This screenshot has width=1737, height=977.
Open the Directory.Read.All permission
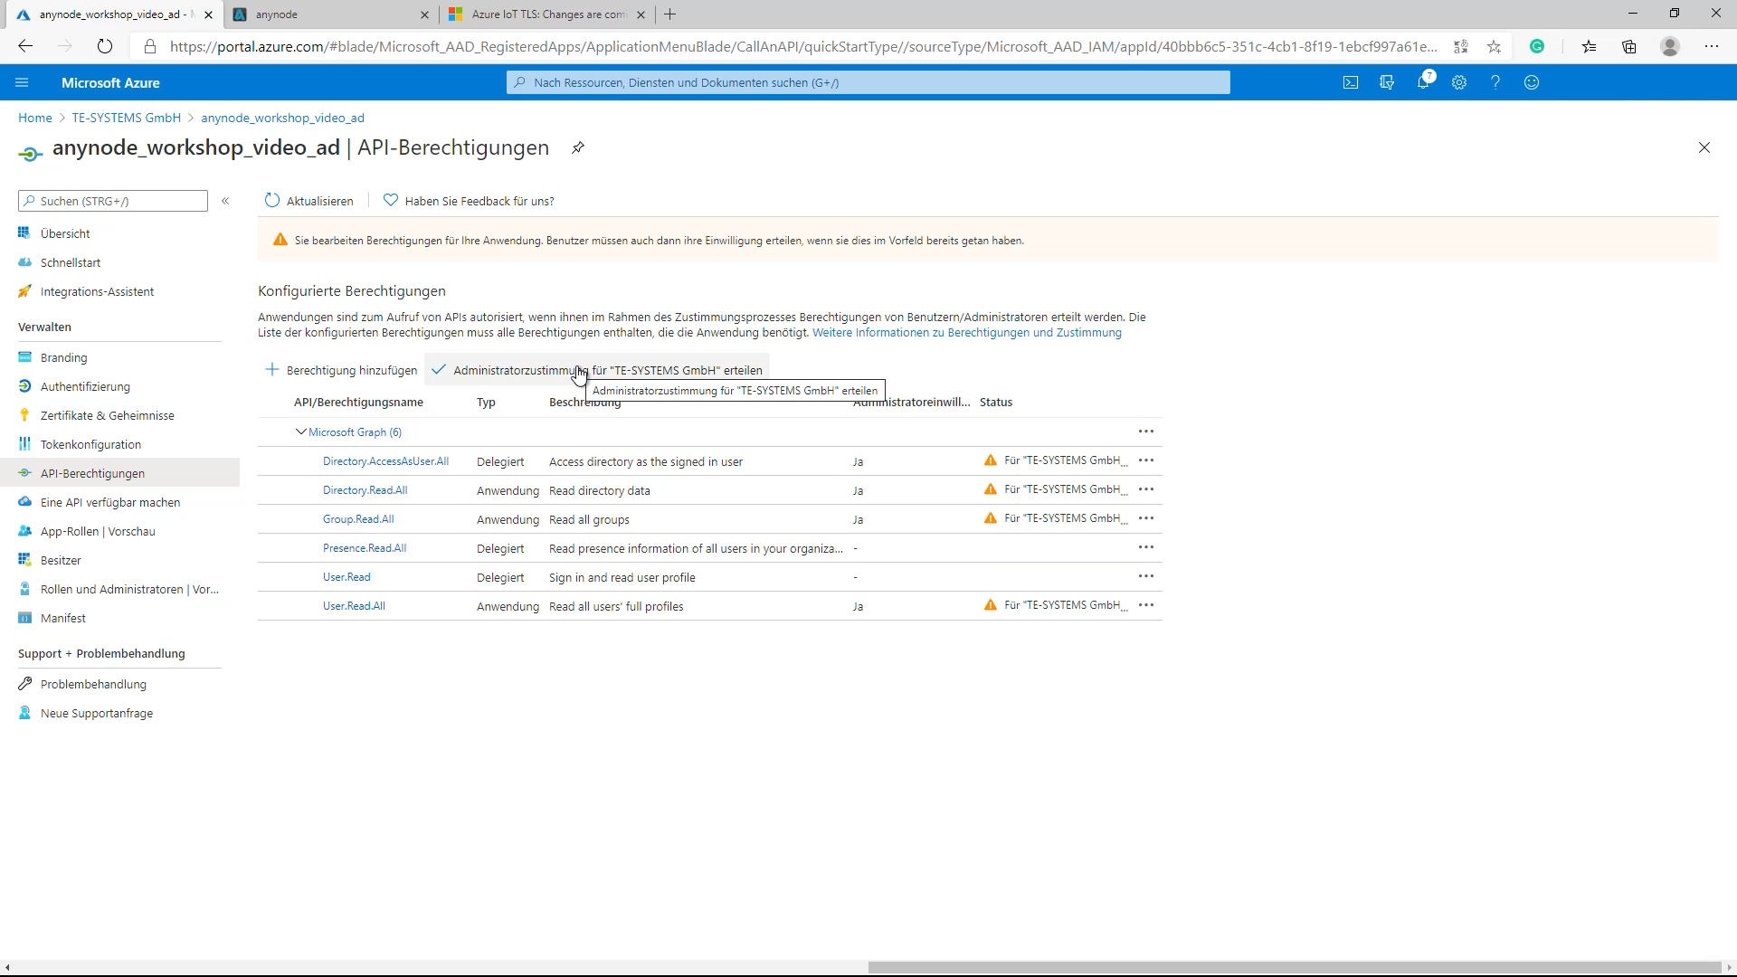pyautogui.click(x=365, y=490)
